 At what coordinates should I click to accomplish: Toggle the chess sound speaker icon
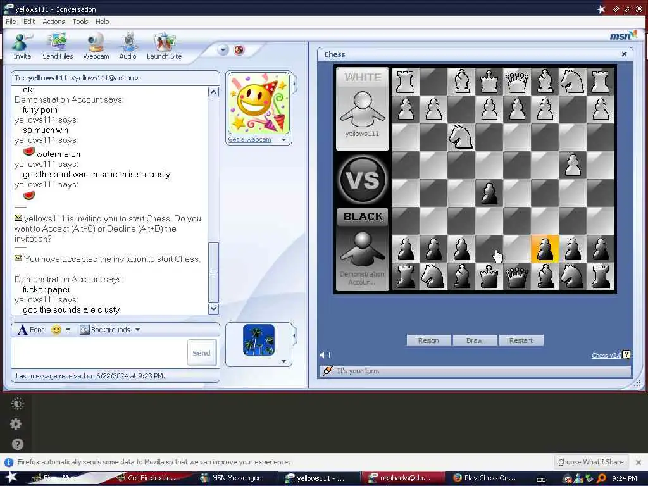(325, 354)
